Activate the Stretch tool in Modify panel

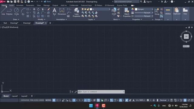(34, 16)
